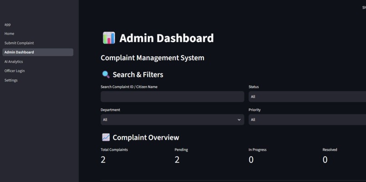
Task: Click the In Progress value 0
Action: 251,160
